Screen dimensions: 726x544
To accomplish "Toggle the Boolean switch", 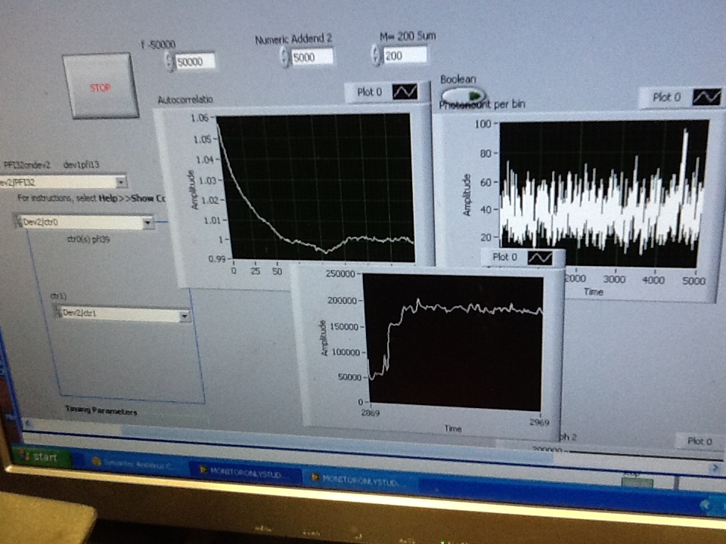I will [463, 95].
